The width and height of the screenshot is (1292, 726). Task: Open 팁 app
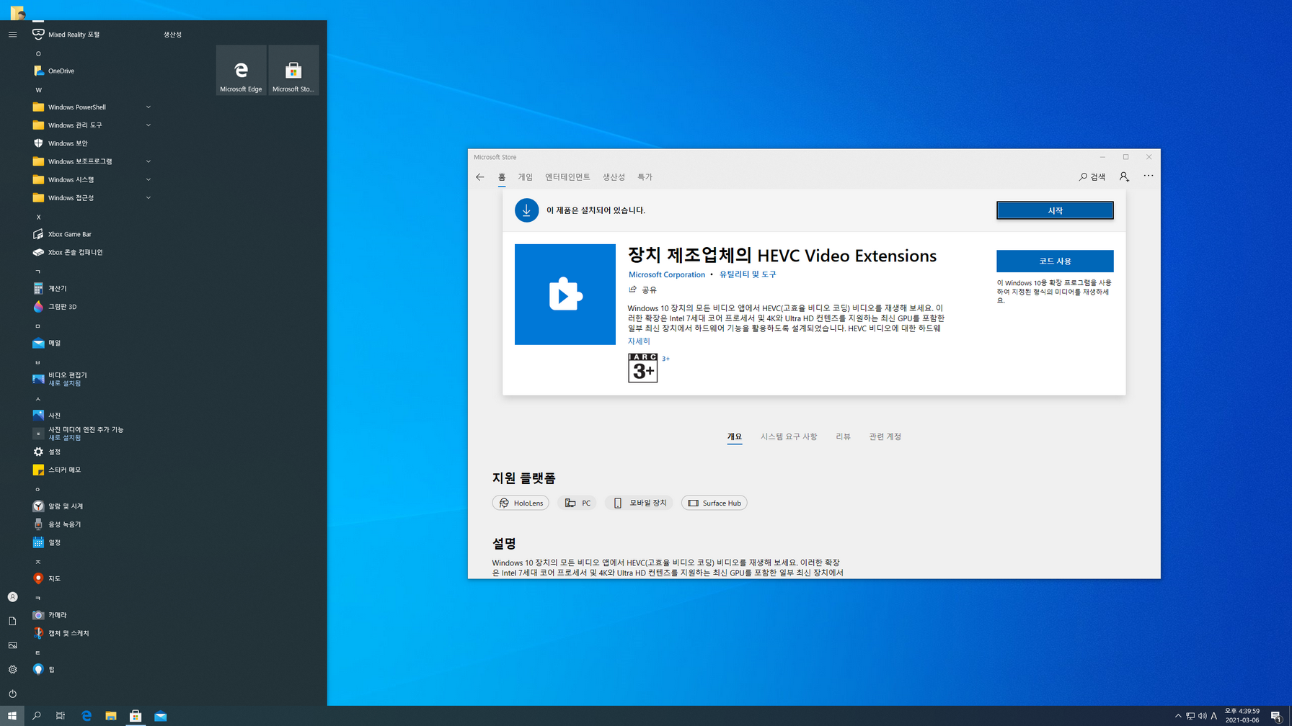[92, 669]
